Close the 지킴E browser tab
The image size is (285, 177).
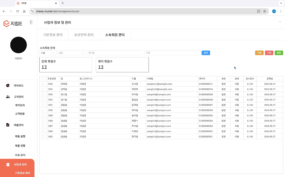(x=56, y=3)
